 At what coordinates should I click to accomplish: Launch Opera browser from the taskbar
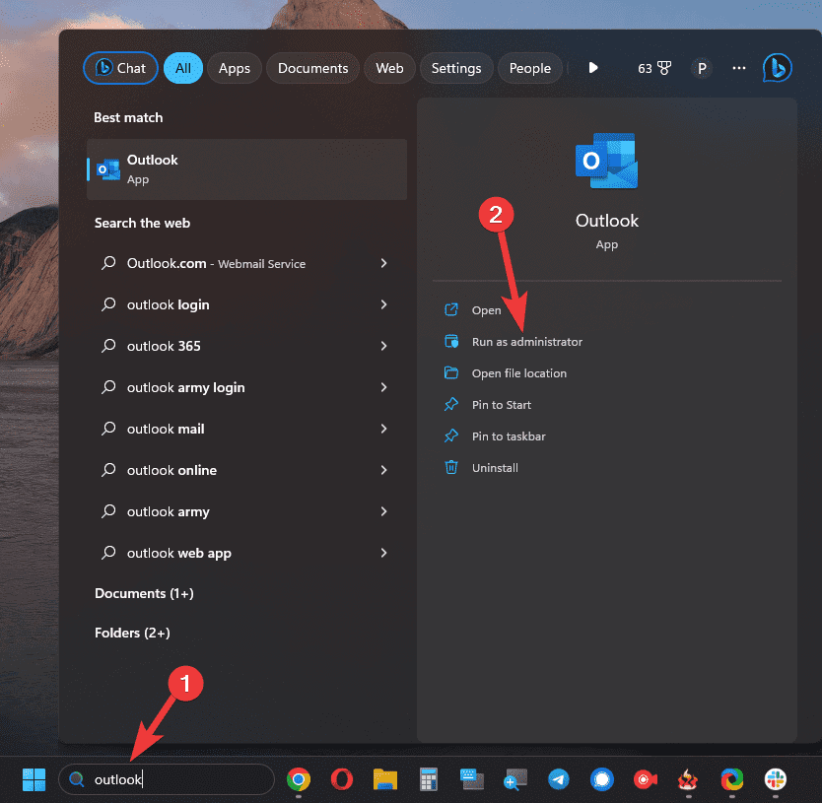tap(342, 779)
